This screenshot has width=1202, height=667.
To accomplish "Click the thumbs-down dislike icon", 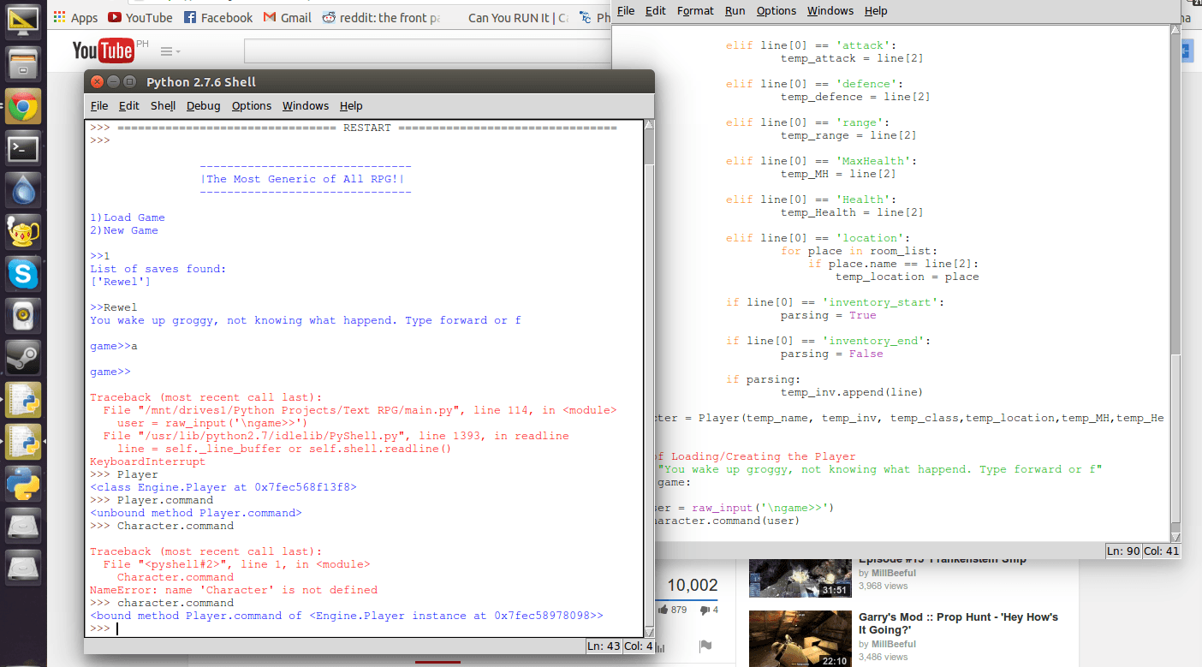I will (704, 610).
